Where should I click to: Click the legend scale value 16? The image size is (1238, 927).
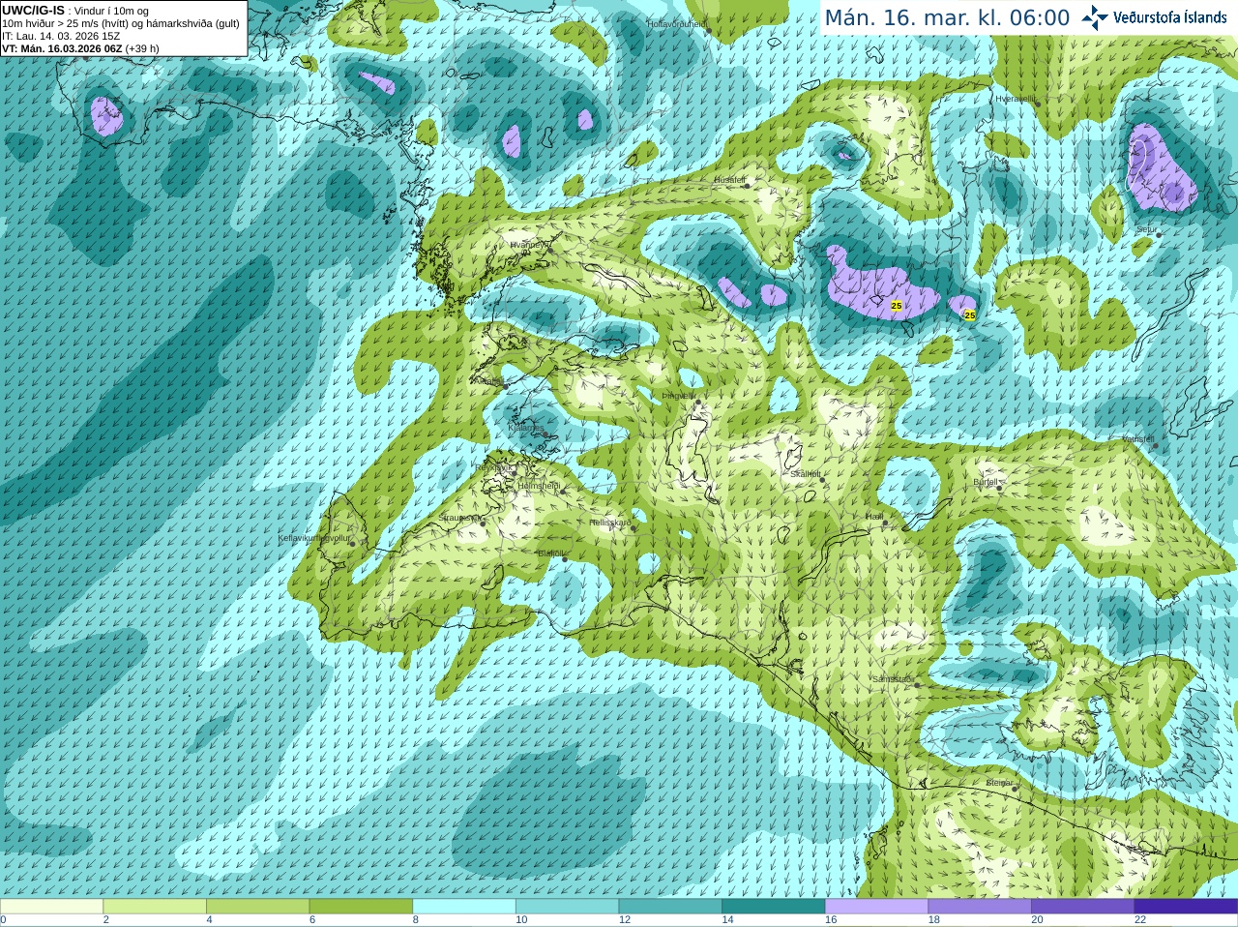(831, 920)
